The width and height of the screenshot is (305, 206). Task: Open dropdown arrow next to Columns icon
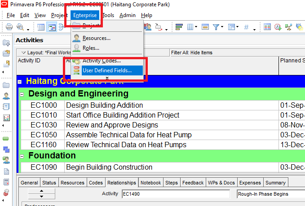(x=196, y=27)
